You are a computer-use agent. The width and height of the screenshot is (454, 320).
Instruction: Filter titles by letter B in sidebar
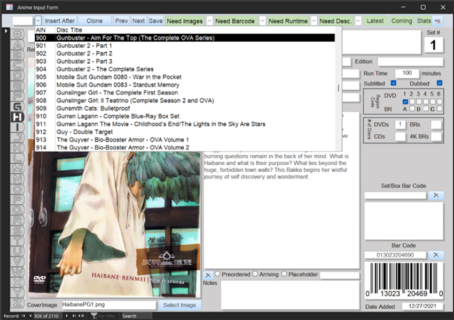tap(18, 54)
